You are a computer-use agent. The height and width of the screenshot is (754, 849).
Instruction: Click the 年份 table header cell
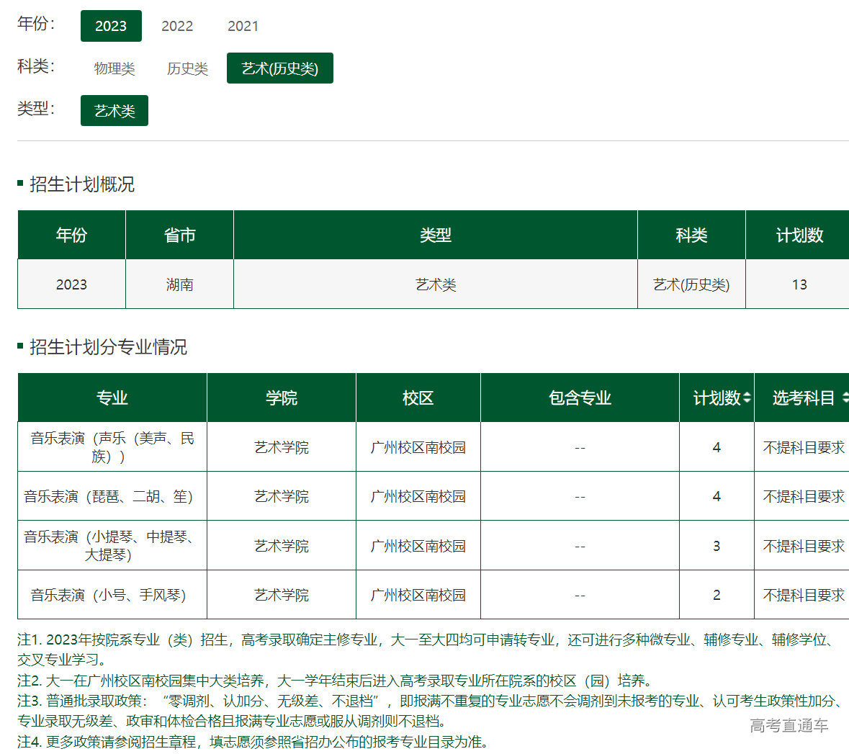pyautogui.click(x=71, y=234)
